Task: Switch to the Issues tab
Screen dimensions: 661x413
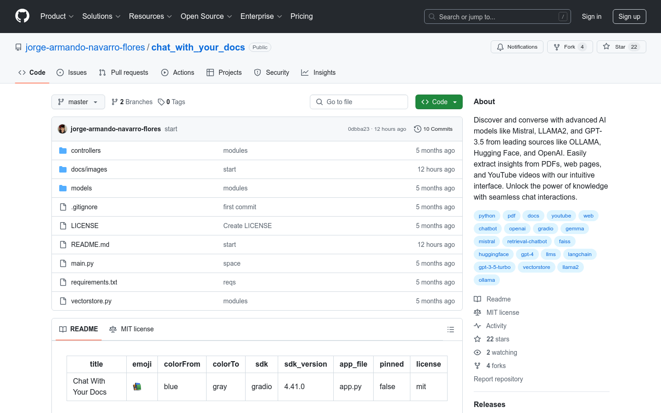Action: [x=72, y=73]
